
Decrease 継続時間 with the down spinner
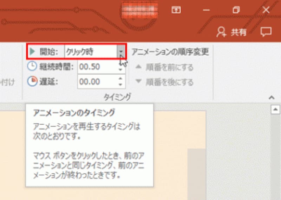pyautogui.click(x=121, y=70)
